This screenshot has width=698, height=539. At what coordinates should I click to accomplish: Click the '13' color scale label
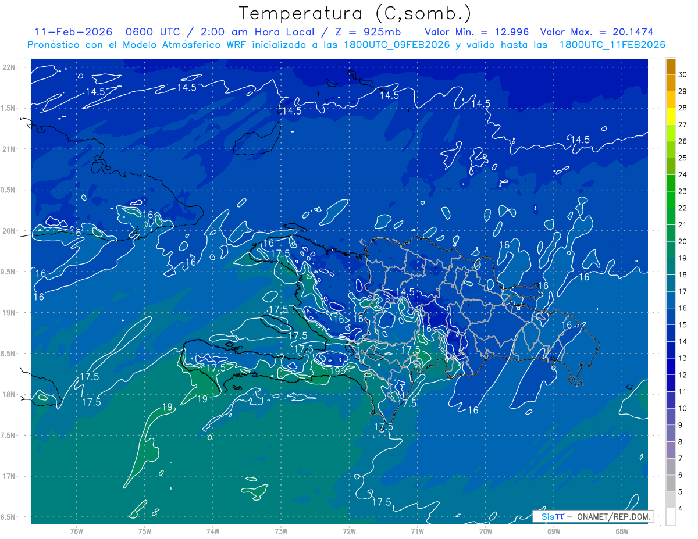[683, 358]
